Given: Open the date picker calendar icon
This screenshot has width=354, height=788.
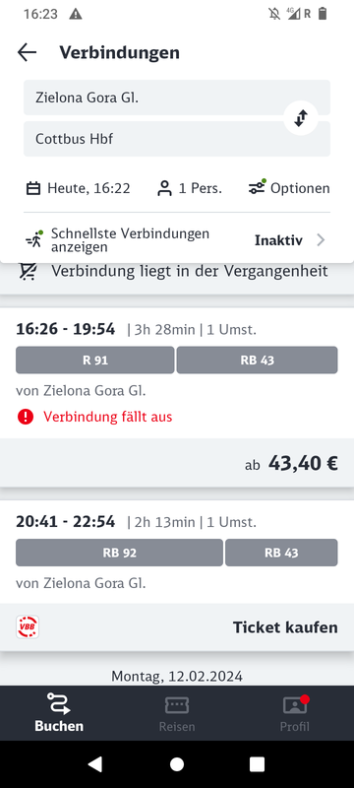Looking at the screenshot, I should [33, 188].
